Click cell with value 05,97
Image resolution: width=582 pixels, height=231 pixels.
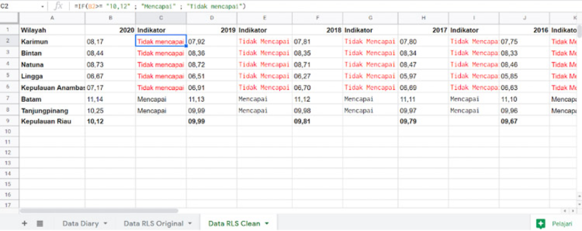tap(423, 76)
